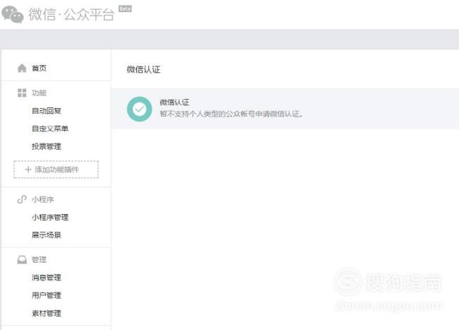The image size is (459, 330).
Task: Open 自定义菜单 in the sidebar
Action: 50,129
